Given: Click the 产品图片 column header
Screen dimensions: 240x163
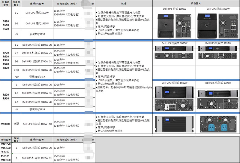Looking at the screenshot, I should (x=196, y=4).
